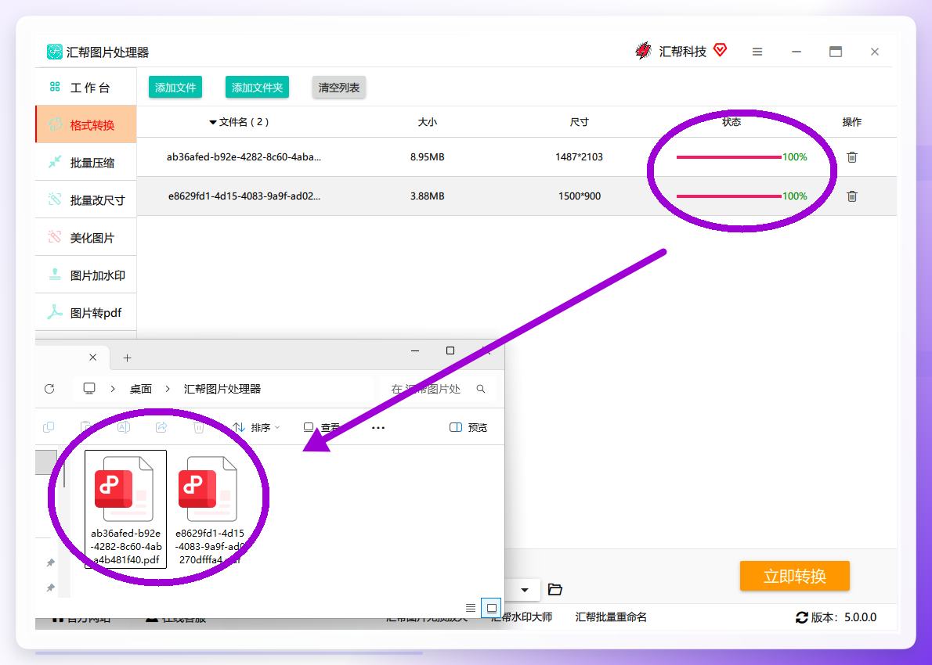Open the 汇帮水印大师 link
932x665 pixels.
pos(522,617)
